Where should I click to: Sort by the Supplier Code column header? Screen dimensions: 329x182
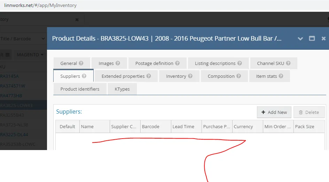pos(125,126)
